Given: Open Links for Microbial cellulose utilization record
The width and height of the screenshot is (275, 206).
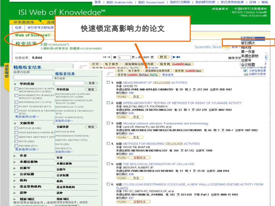Looking at the screenshot, I should [121, 137].
